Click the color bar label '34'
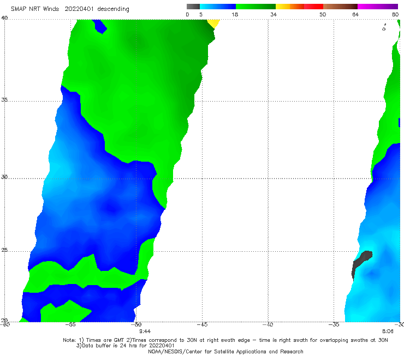 pyautogui.click(x=274, y=14)
